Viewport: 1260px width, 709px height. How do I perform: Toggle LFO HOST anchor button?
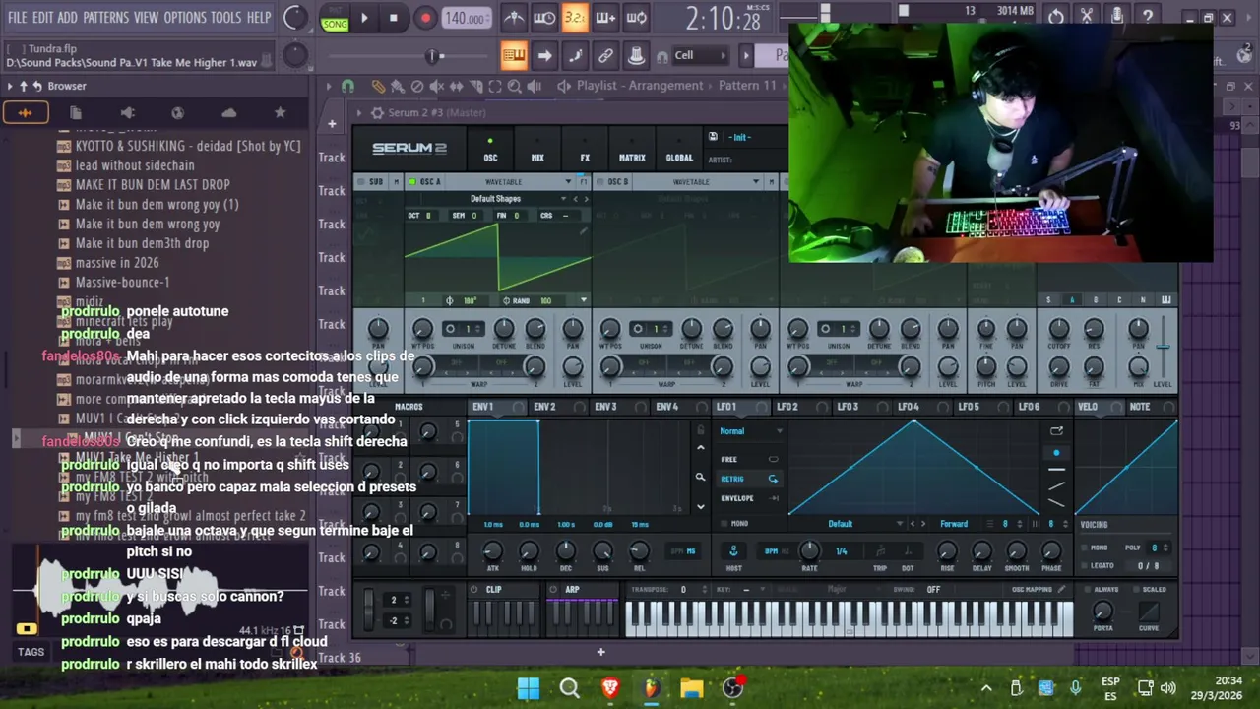(x=733, y=551)
